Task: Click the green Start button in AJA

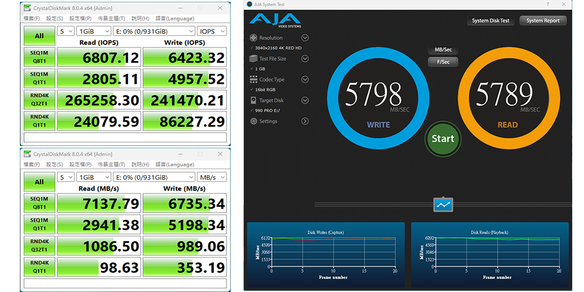Action: [443, 138]
